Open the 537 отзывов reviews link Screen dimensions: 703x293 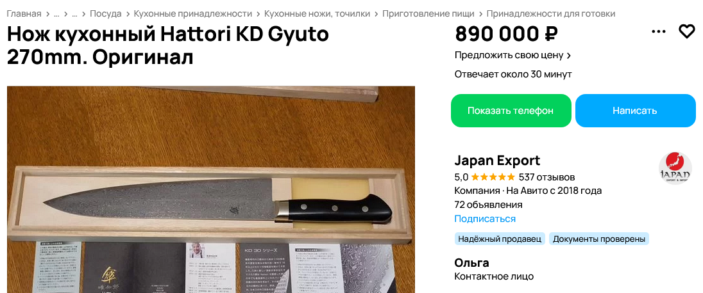(x=546, y=177)
